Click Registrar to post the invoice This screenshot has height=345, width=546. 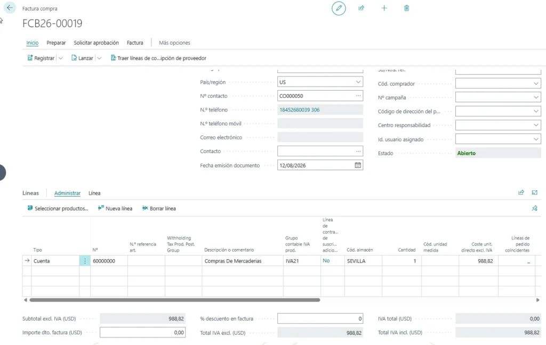(41, 58)
